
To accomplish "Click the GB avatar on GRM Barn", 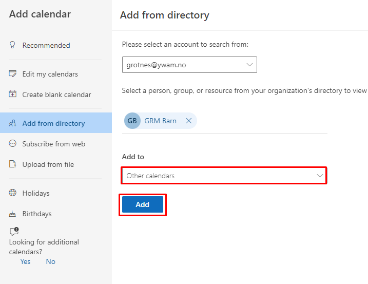I will tap(132, 121).
